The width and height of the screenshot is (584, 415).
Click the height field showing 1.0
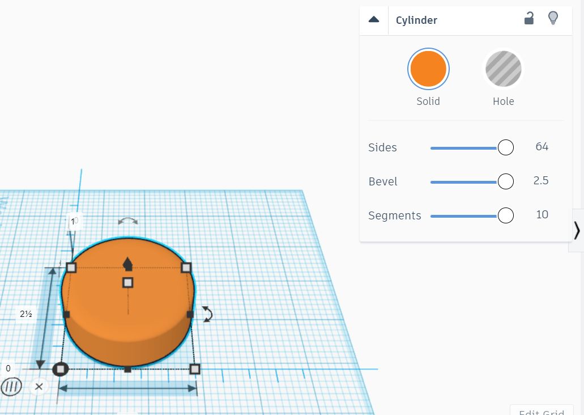tap(74, 221)
